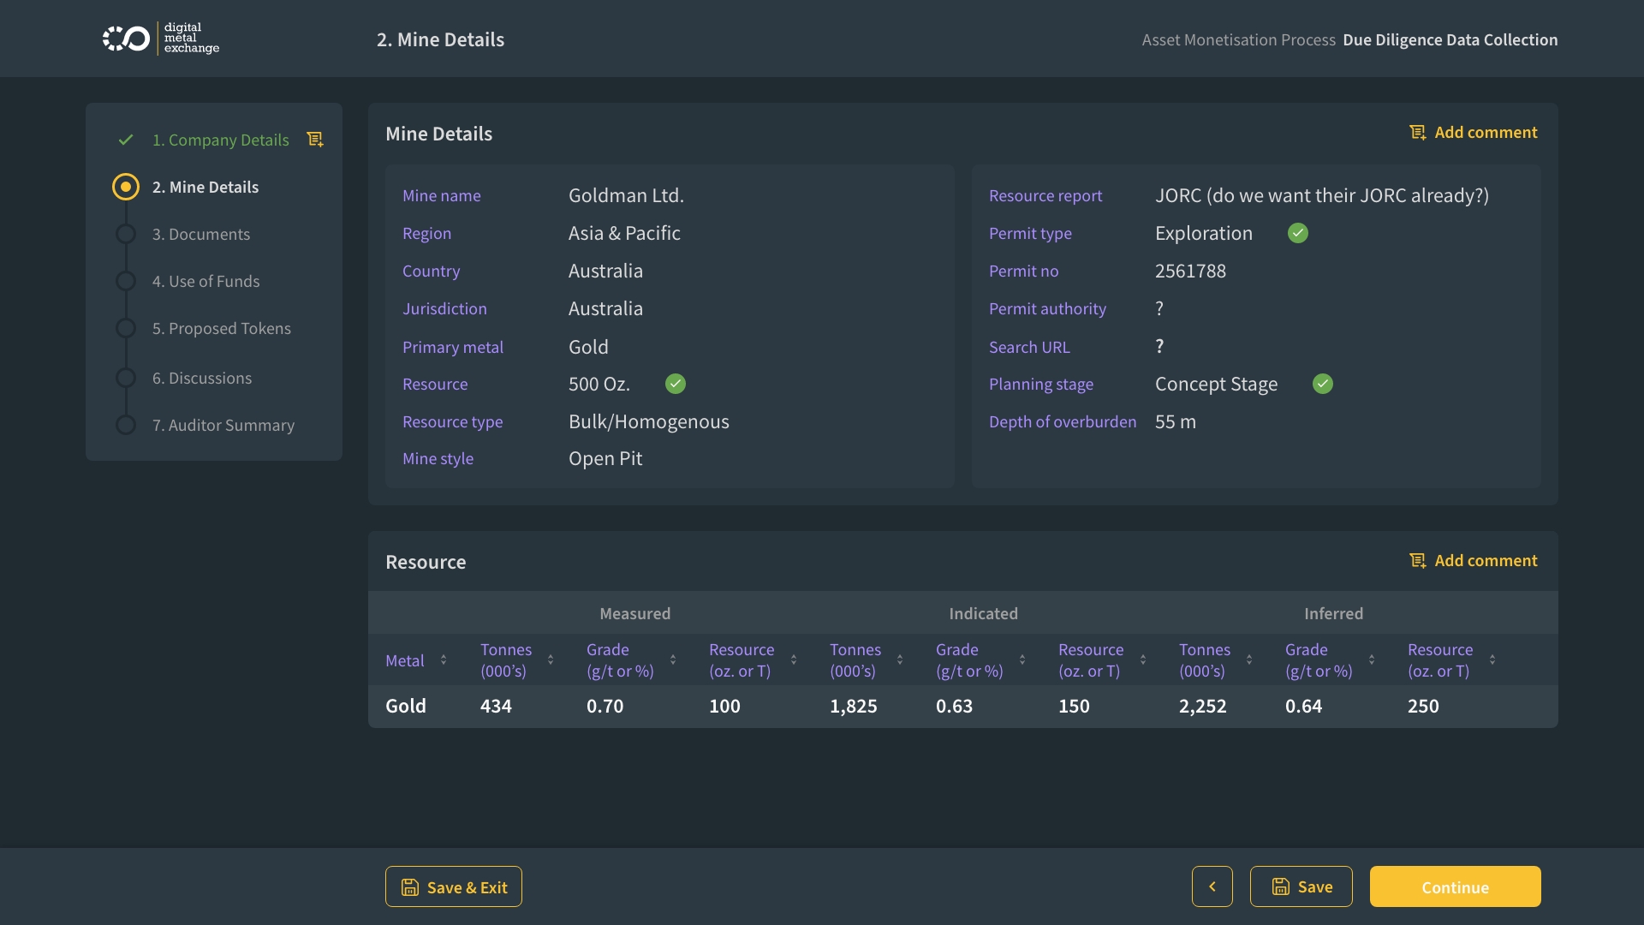1644x925 pixels.
Task: Click the completed checkmark on Company Details
Action: coord(126,140)
